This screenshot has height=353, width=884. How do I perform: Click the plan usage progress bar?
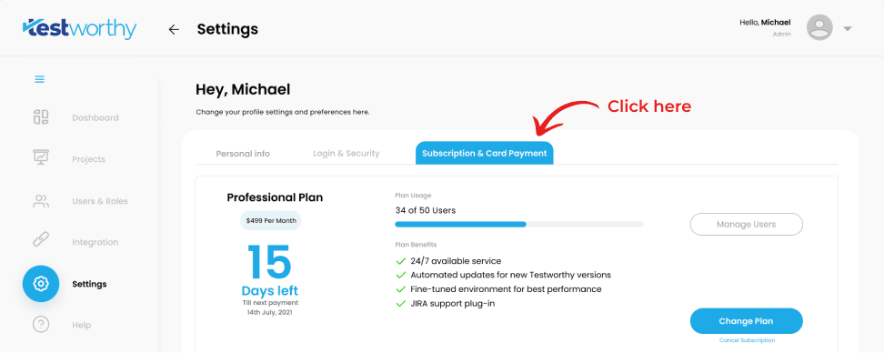(519, 225)
